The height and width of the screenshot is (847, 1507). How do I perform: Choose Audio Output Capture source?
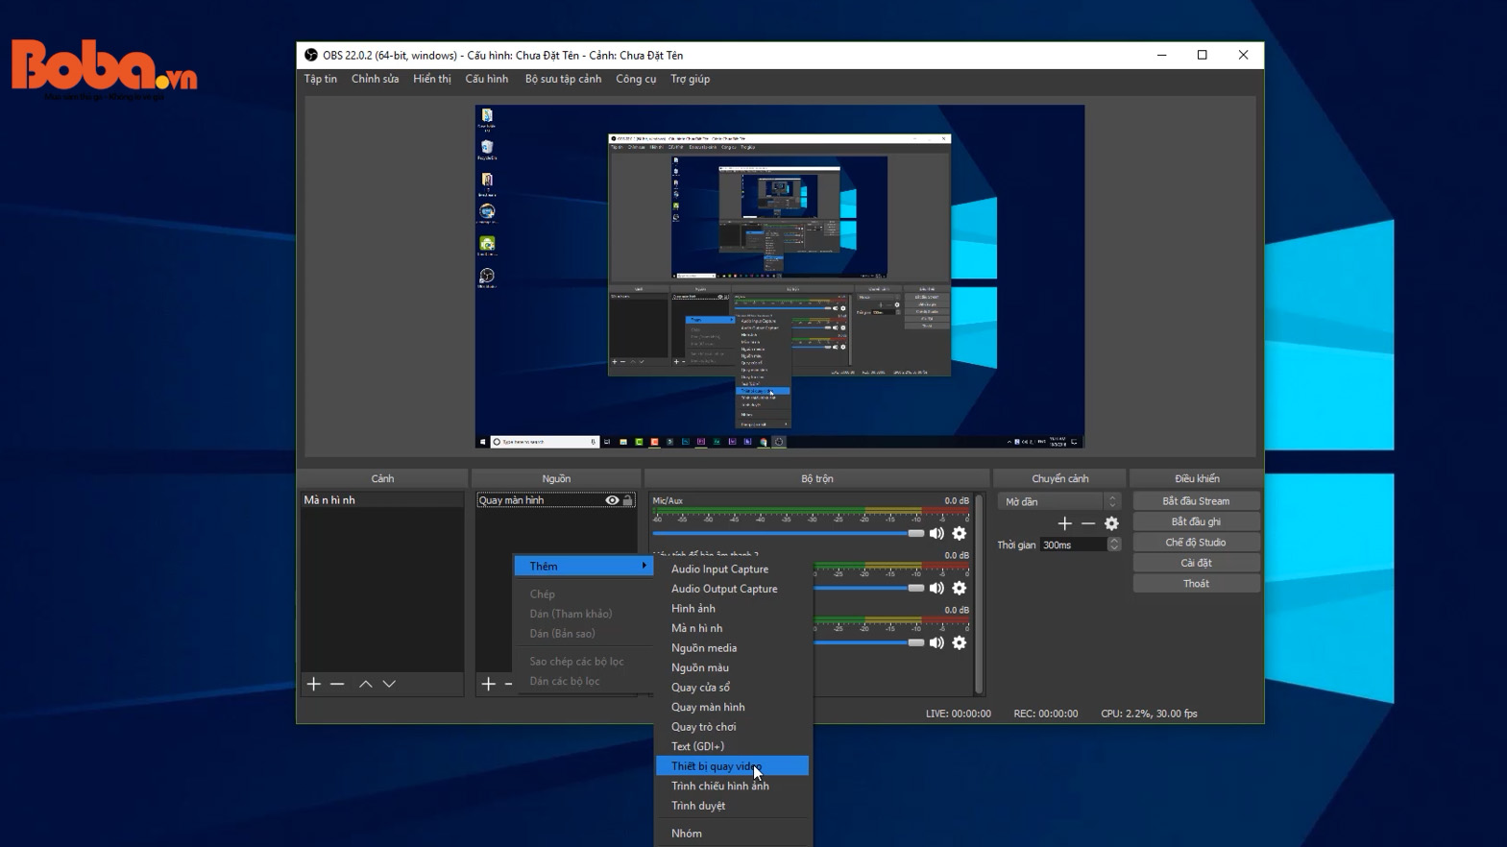click(732, 589)
